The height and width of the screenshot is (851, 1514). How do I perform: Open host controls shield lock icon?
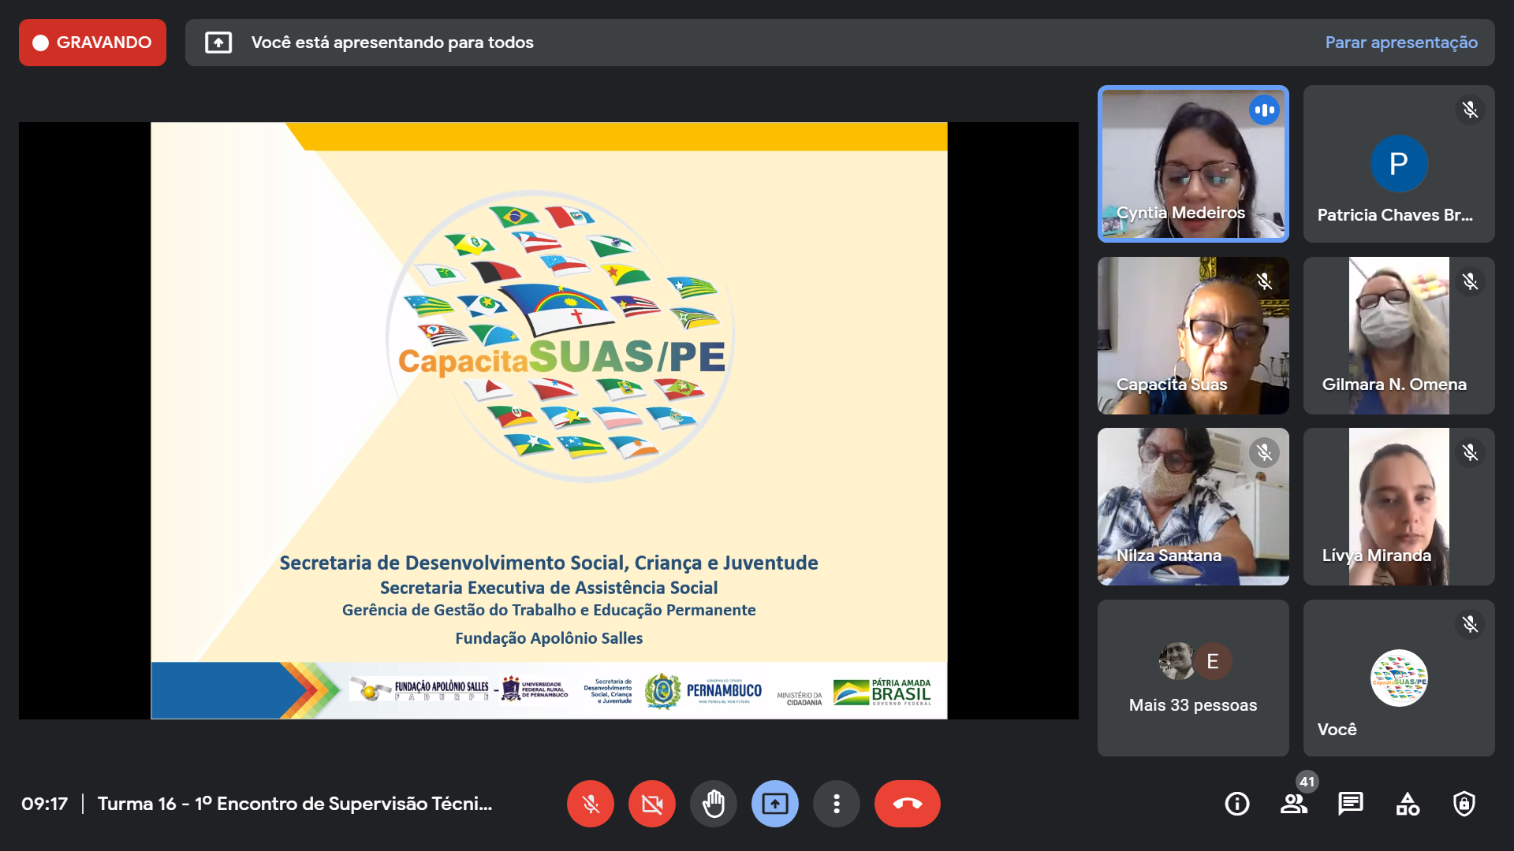click(1464, 804)
